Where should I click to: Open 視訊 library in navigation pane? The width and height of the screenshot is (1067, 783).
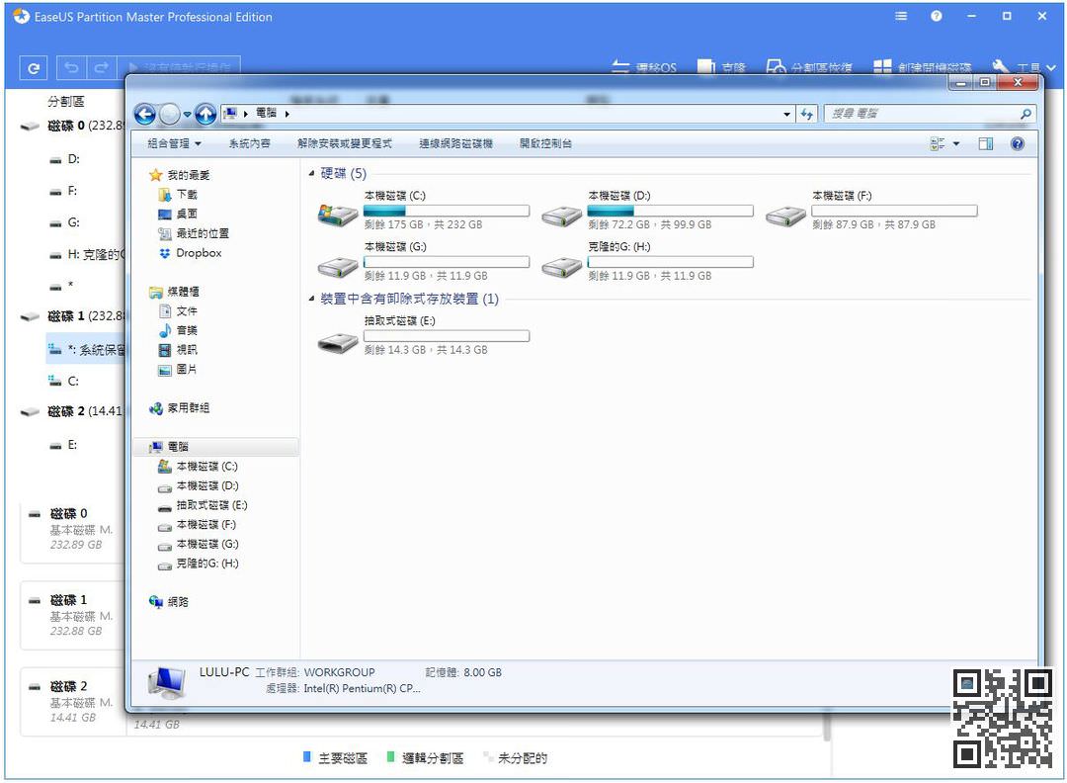click(178, 350)
